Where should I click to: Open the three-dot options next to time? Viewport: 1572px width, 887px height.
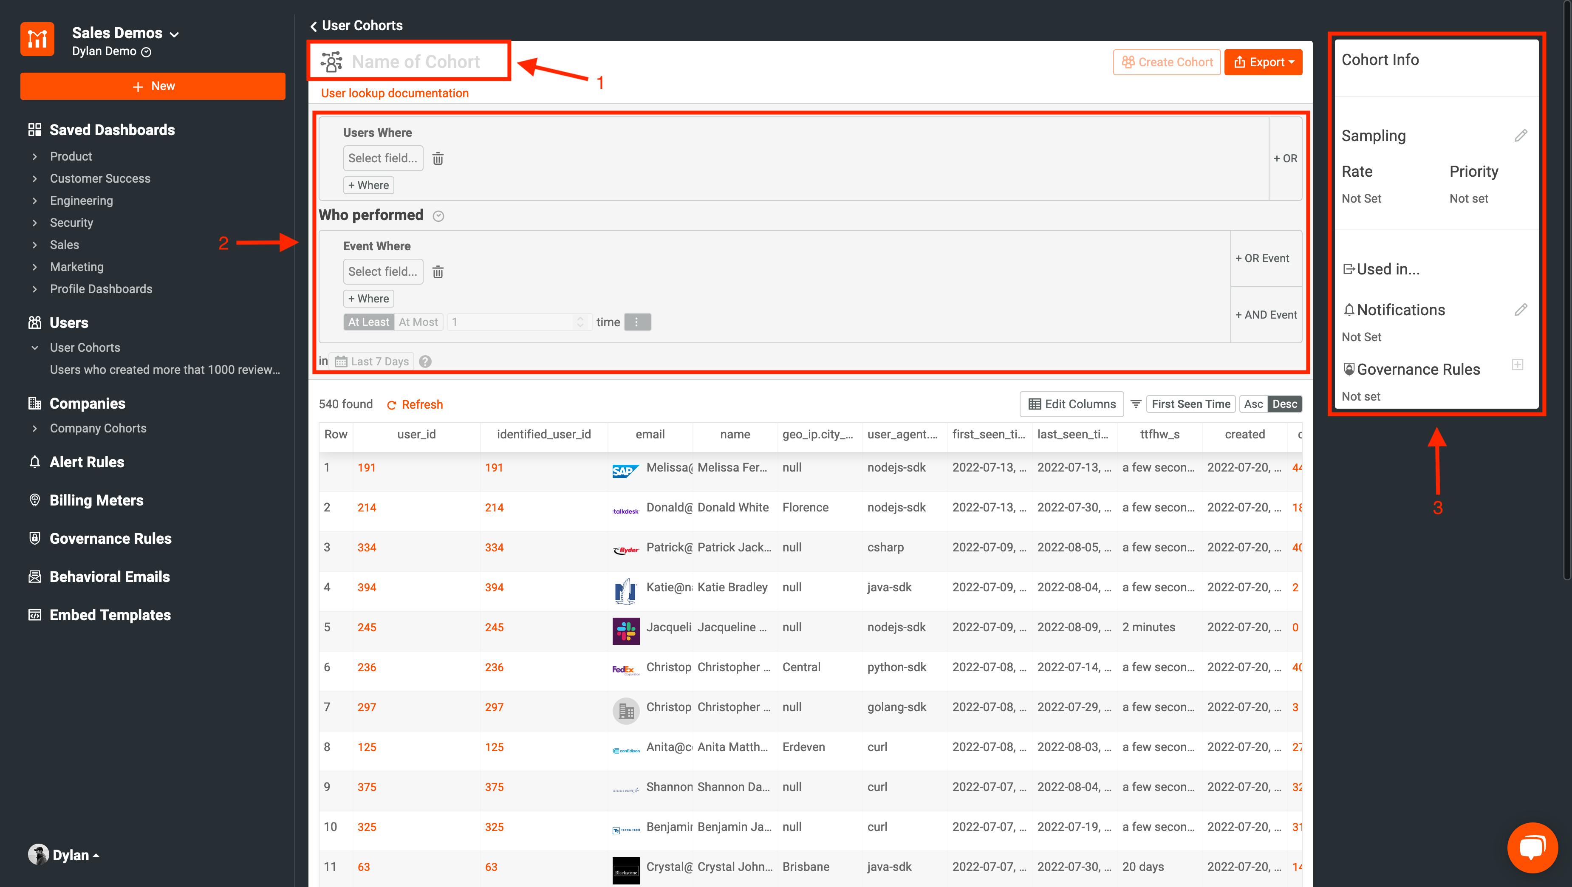point(636,322)
